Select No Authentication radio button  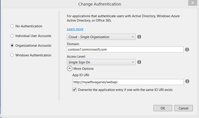12,26
